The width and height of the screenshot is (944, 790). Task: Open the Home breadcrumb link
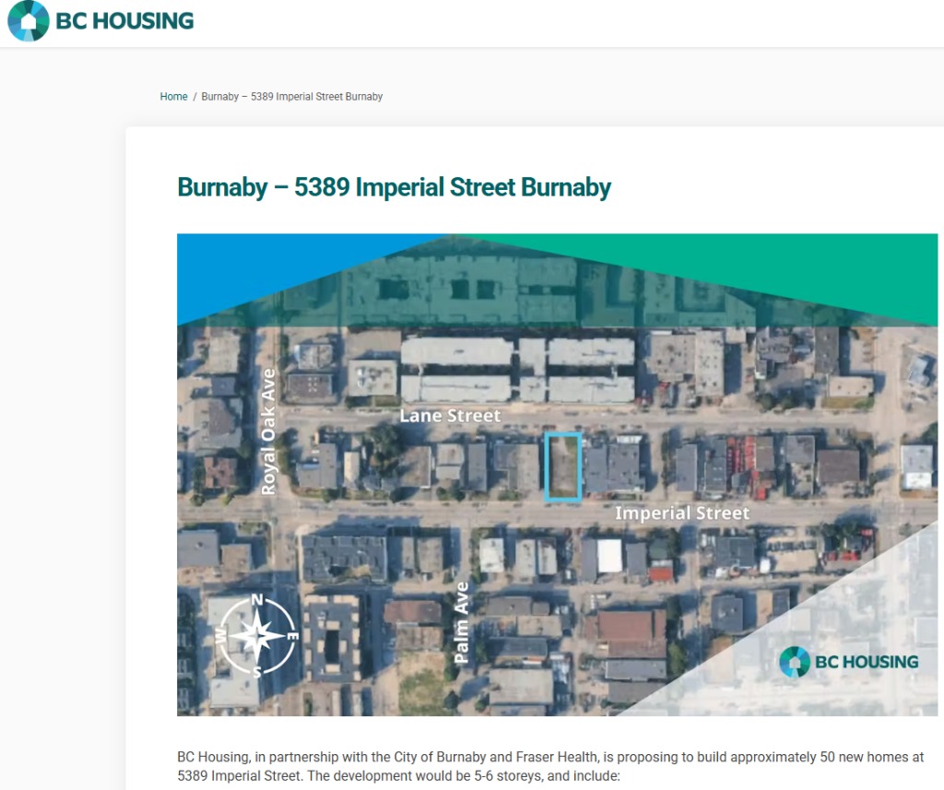(173, 97)
